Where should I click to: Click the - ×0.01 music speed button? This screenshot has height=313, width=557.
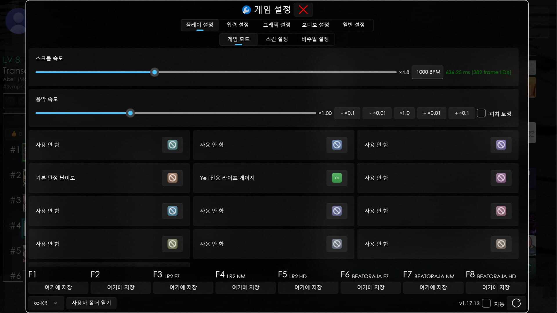377,113
